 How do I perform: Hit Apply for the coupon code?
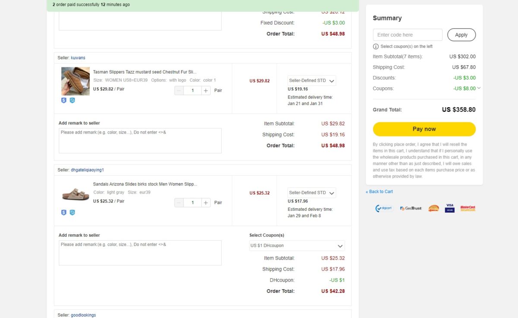tap(461, 35)
